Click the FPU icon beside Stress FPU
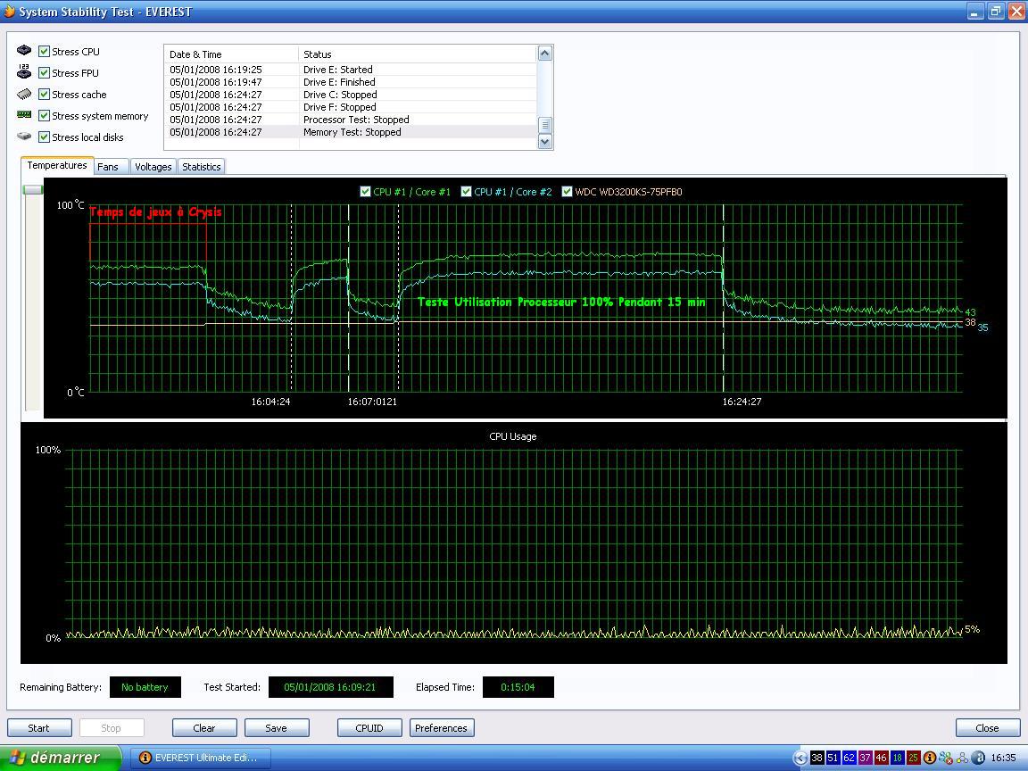 (x=24, y=72)
